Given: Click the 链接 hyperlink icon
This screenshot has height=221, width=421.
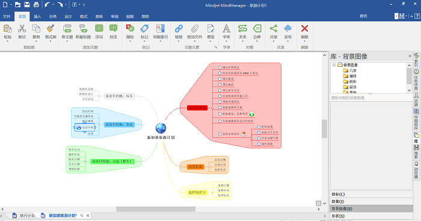Looking at the screenshot, I should (179, 32).
